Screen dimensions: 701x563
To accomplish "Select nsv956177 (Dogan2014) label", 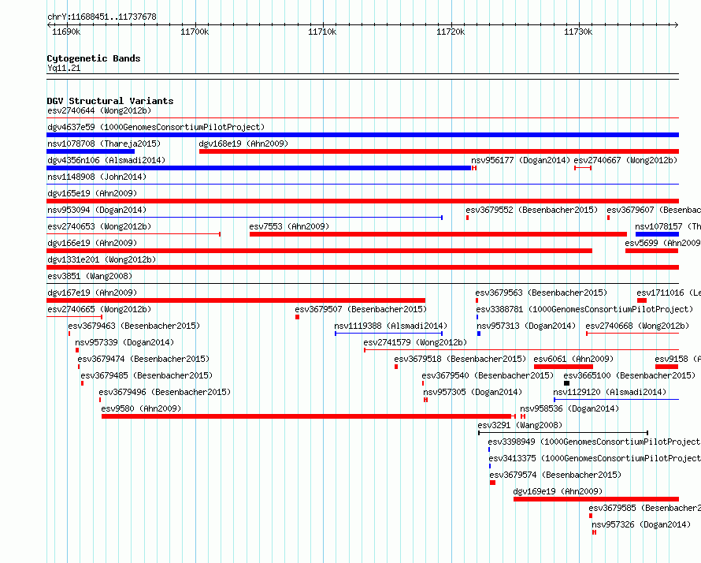I will coord(521,160).
